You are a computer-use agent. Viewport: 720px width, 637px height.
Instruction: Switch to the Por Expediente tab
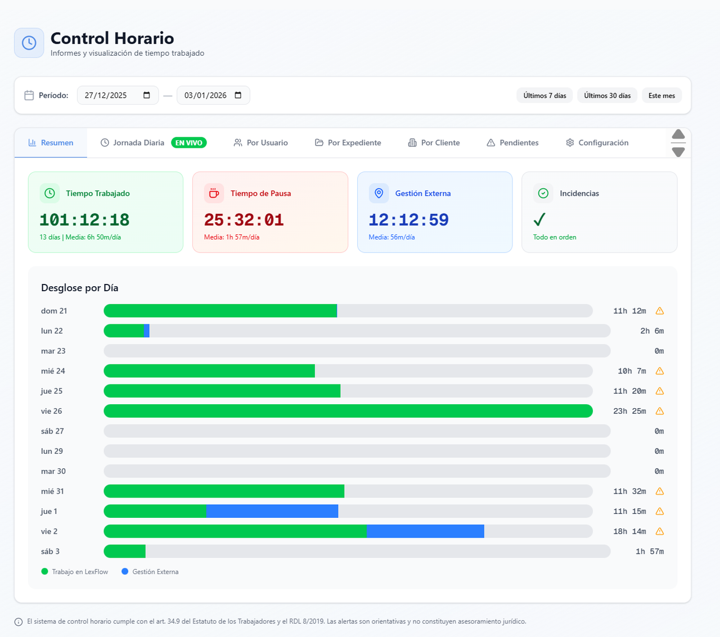tap(348, 142)
